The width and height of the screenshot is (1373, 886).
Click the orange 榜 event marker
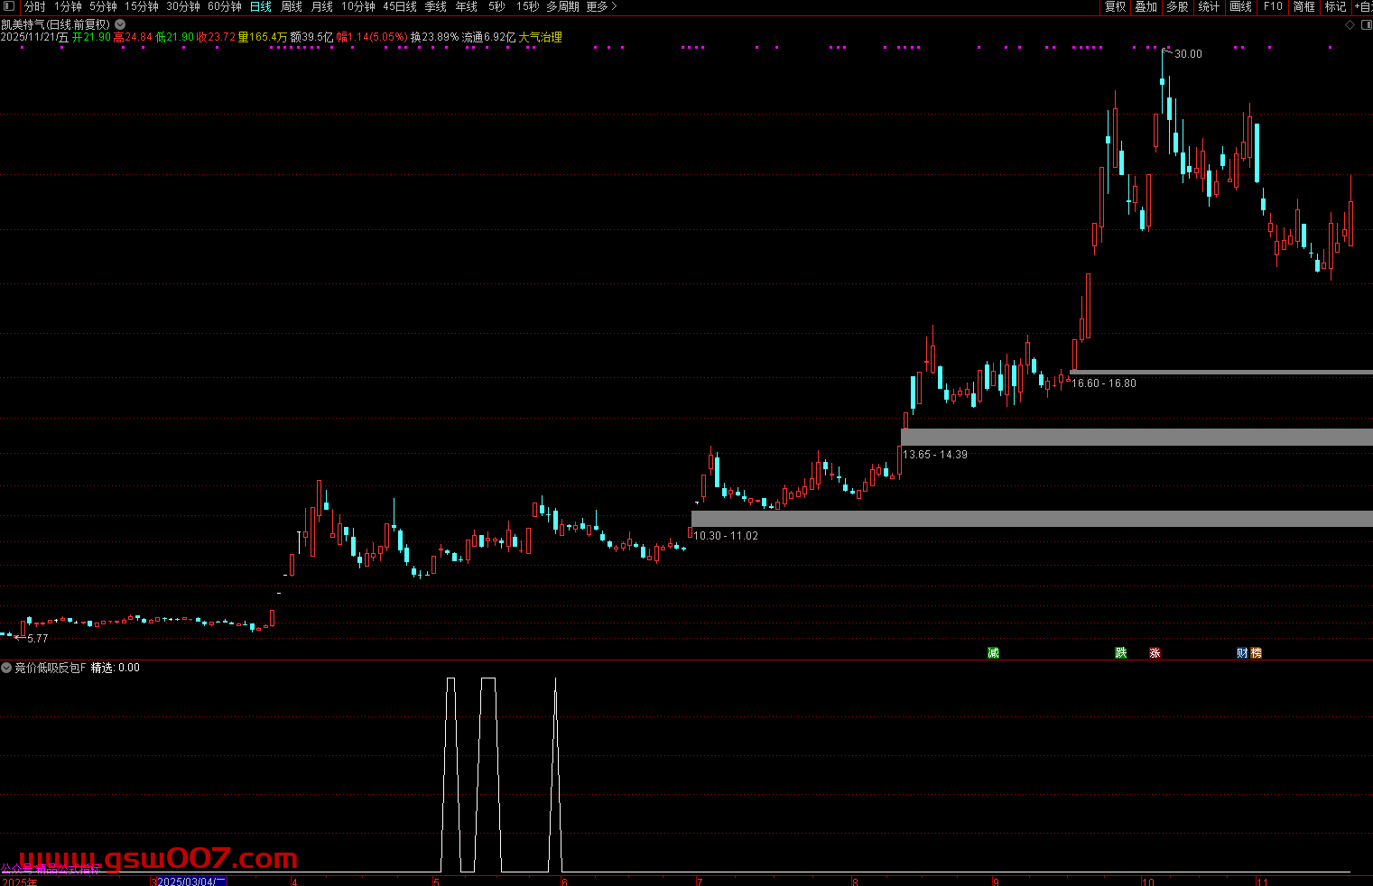point(1256,652)
